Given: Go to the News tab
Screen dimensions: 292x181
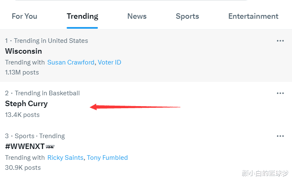Looking at the screenshot, I should 137,16.
